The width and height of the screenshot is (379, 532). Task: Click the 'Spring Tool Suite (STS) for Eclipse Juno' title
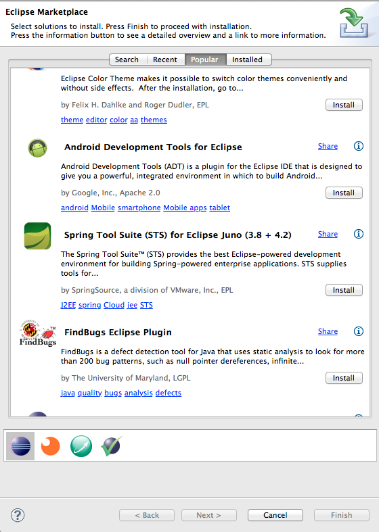pyautogui.click(x=178, y=235)
